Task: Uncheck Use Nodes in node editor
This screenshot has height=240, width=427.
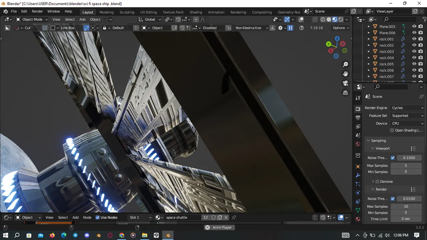Action: click(x=97, y=217)
